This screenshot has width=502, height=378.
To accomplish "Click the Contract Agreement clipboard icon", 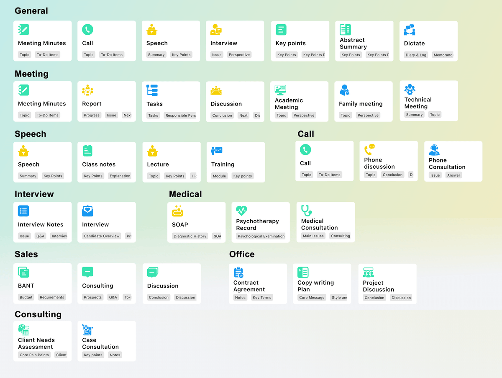I will pyautogui.click(x=238, y=272).
